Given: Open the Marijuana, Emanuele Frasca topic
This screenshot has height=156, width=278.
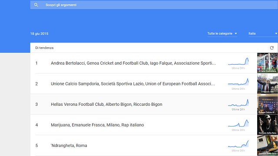Looking at the screenshot, I should 97,125.
